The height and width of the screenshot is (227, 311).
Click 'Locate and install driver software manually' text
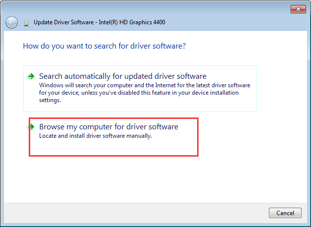95,136
